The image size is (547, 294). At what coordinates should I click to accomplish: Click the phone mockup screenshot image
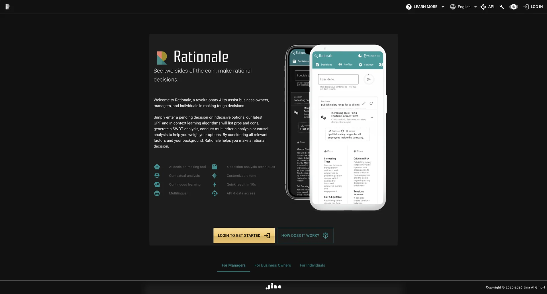pyautogui.click(x=336, y=127)
